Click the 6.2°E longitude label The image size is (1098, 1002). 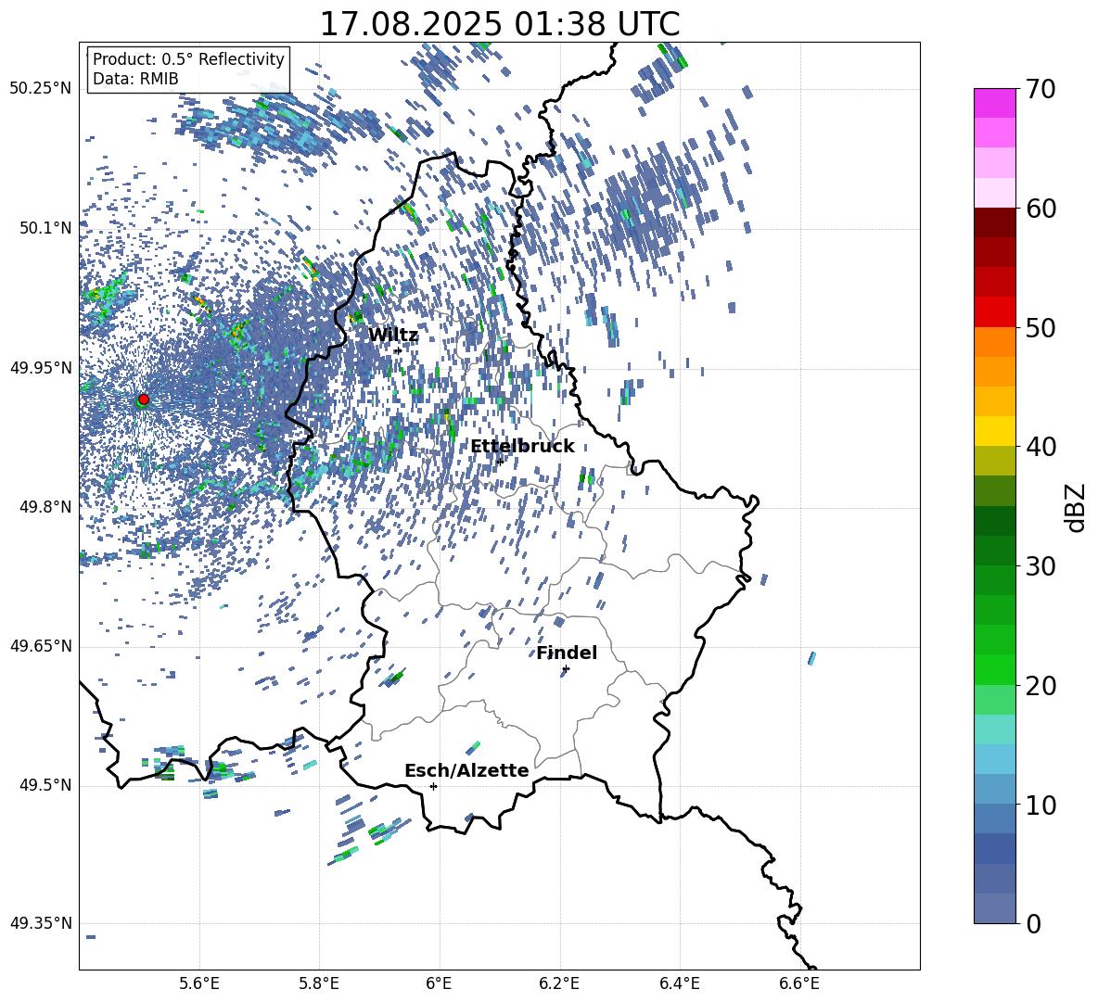(x=559, y=983)
